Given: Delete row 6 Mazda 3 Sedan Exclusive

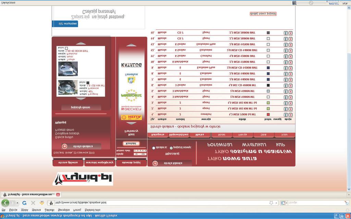Looking at the screenshot, I should pos(290,86).
